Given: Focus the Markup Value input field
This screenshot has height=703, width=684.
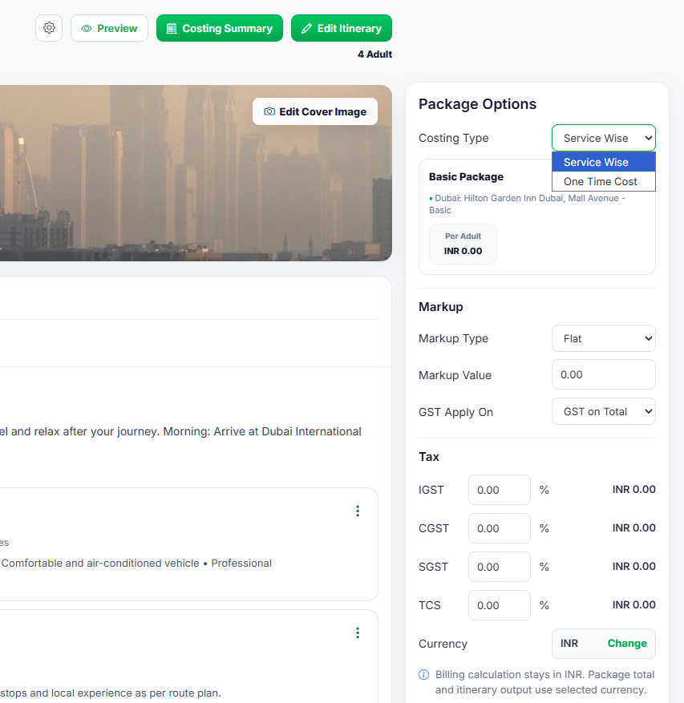Looking at the screenshot, I should point(604,374).
